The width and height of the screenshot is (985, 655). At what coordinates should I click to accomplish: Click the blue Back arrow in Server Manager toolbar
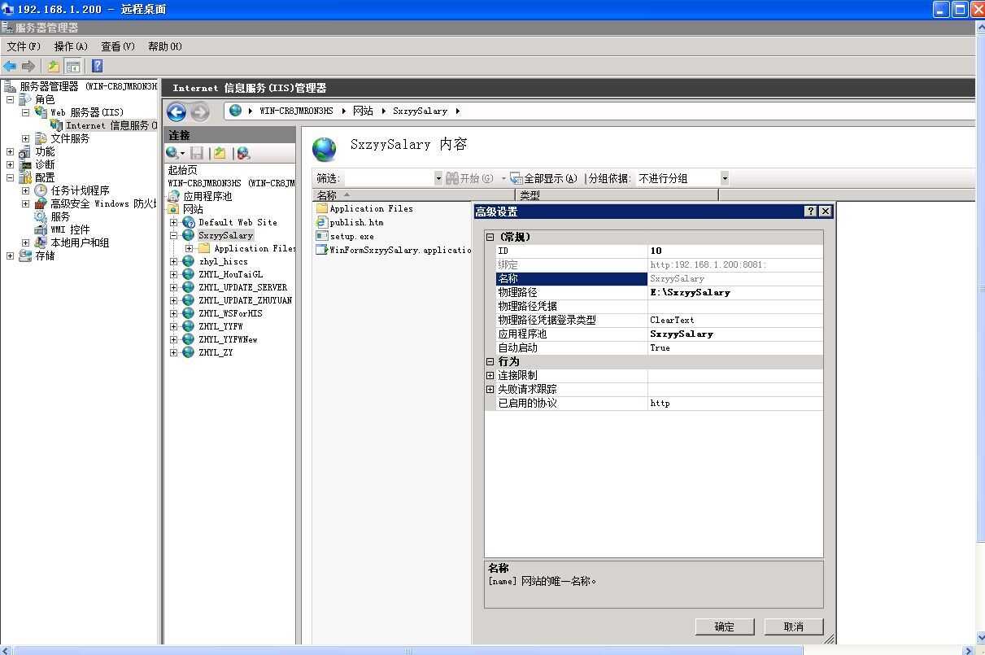click(x=10, y=66)
